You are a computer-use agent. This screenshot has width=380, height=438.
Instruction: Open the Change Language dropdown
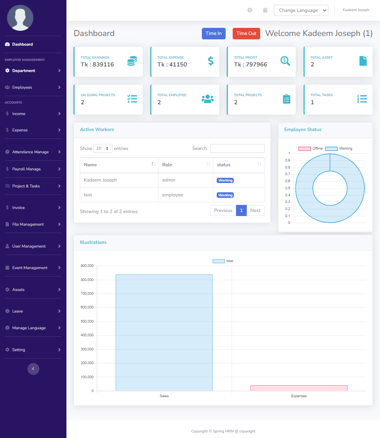tap(301, 10)
